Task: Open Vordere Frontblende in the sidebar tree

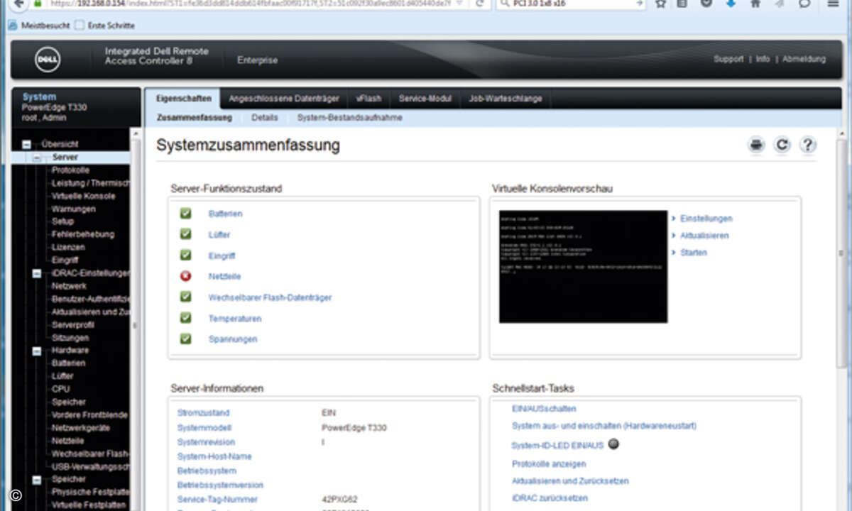Action: tap(89, 415)
